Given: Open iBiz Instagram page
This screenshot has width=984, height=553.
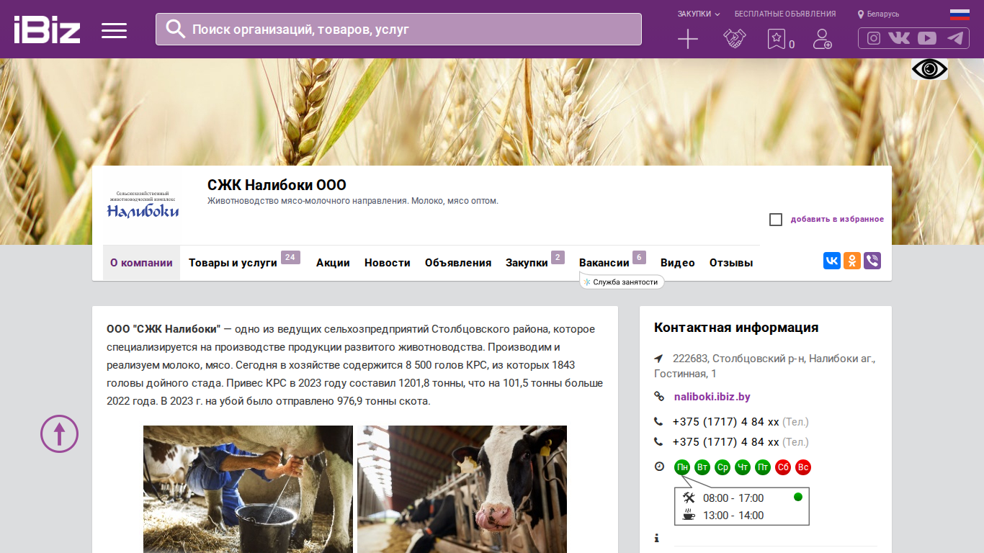Looking at the screenshot, I should tap(874, 38).
